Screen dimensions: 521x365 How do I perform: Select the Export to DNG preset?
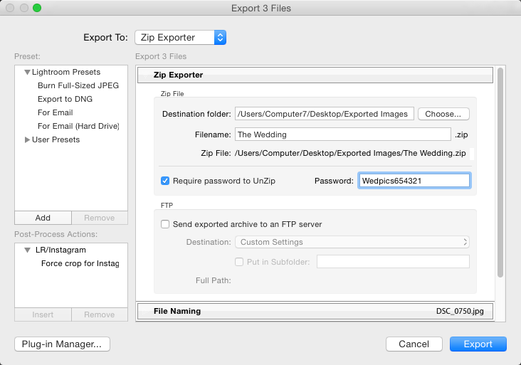pos(65,99)
